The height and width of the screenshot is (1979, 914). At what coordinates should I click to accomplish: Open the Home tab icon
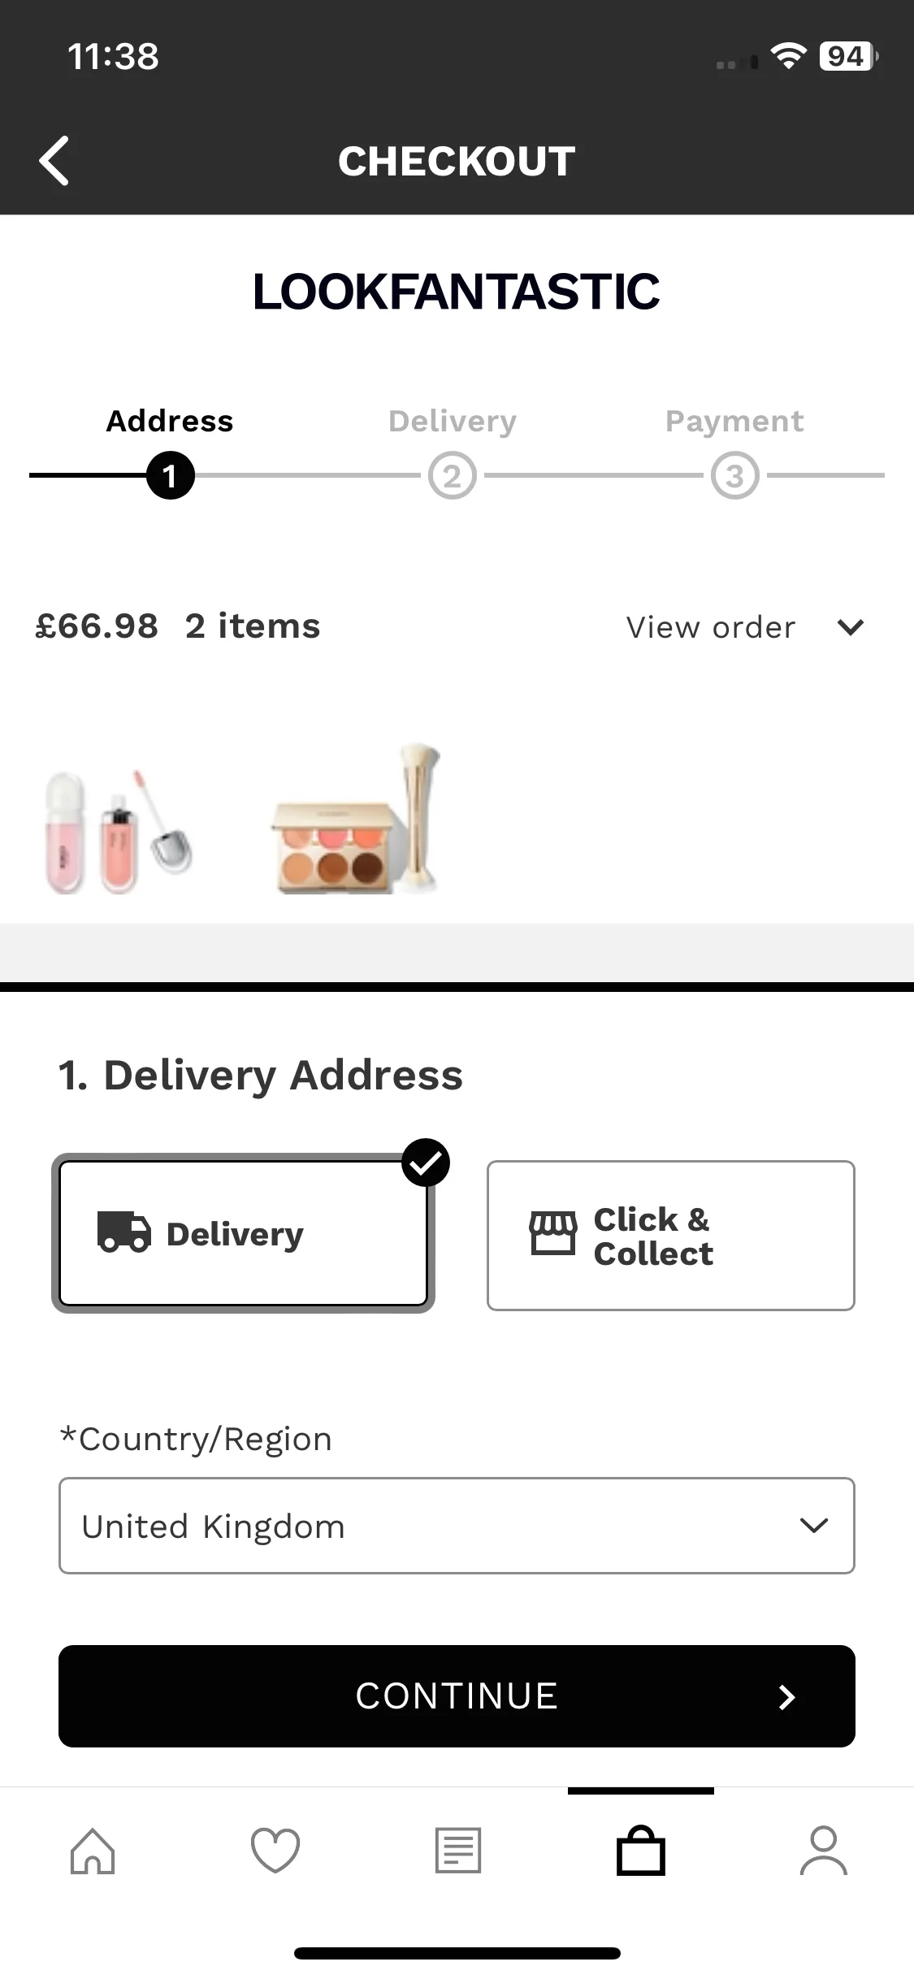point(93,1851)
